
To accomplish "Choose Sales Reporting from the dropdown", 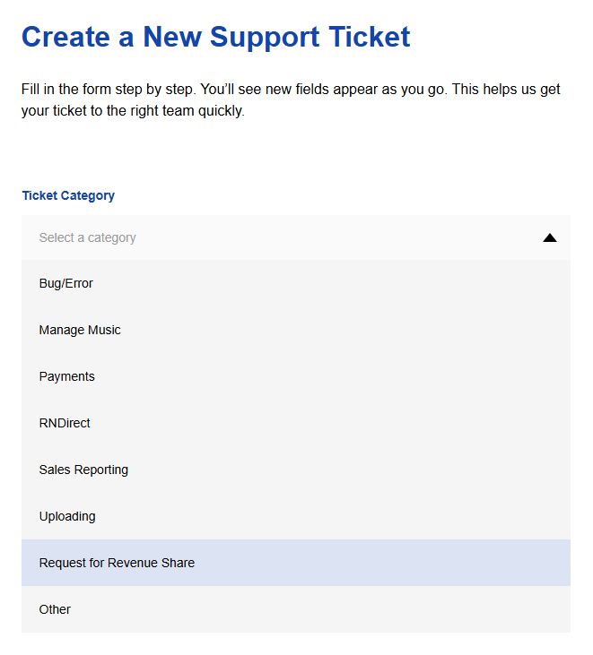I will click(83, 470).
